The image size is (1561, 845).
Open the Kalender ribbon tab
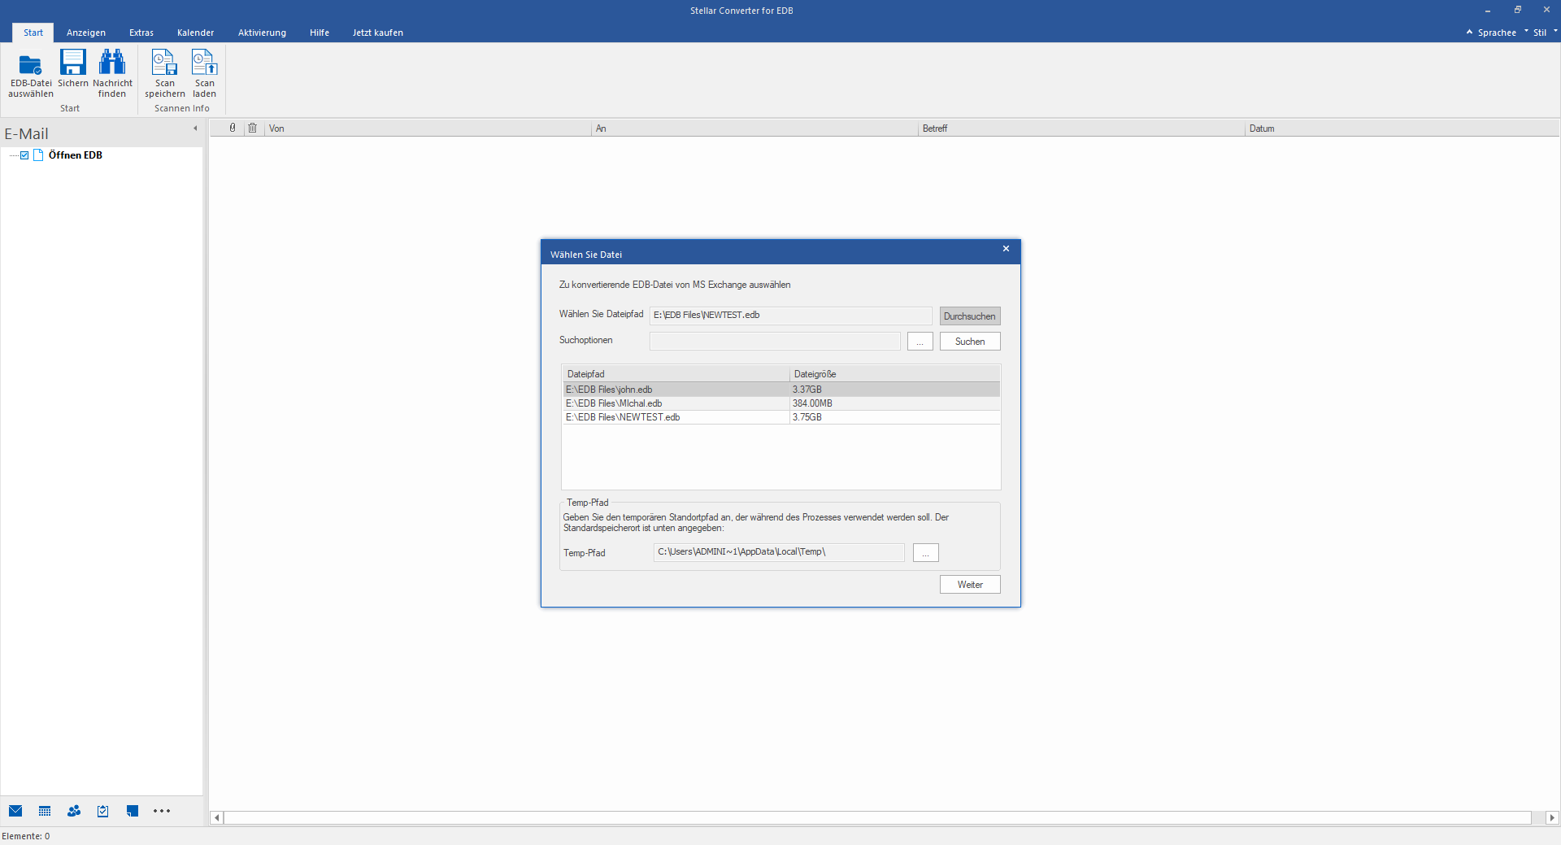[196, 33]
